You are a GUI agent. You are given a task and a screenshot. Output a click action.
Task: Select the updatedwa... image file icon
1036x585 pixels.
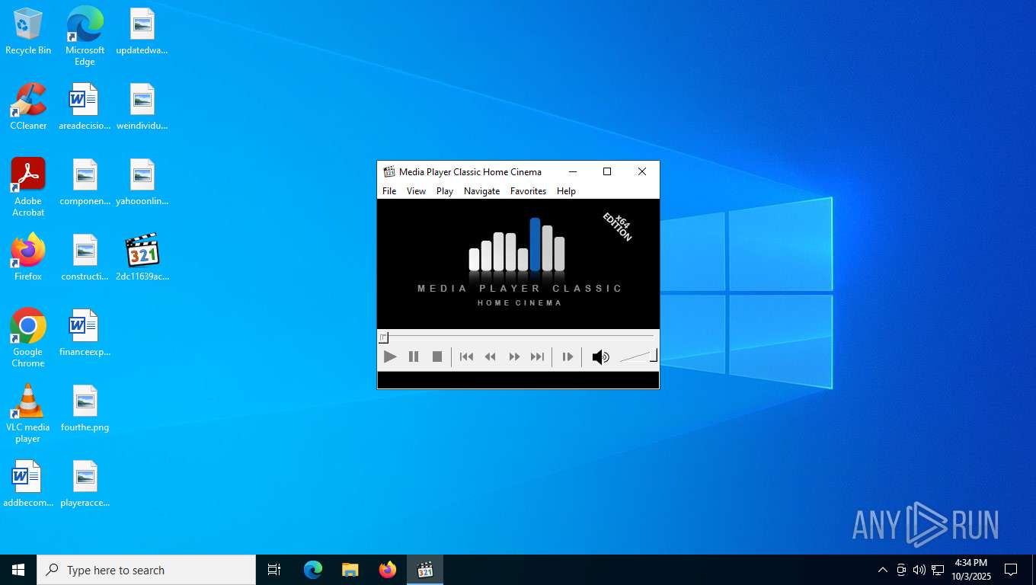[142, 31]
